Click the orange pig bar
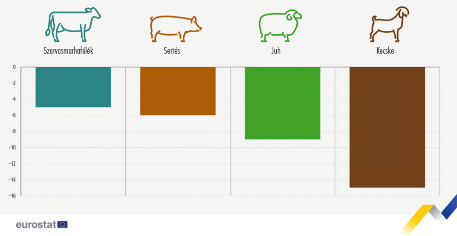The width and height of the screenshot is (457, 236). tap(178, 91)
